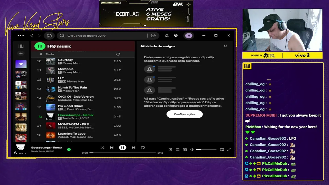Open the Liked Songs heart playlist
The height and width of the screenshot is (185, 329).
(x=21, y=64)
